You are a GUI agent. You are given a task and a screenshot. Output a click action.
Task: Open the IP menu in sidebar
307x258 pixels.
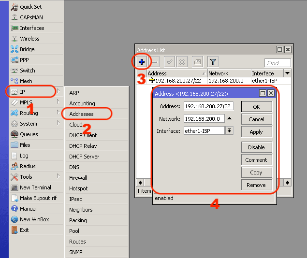tap(36, 91)
